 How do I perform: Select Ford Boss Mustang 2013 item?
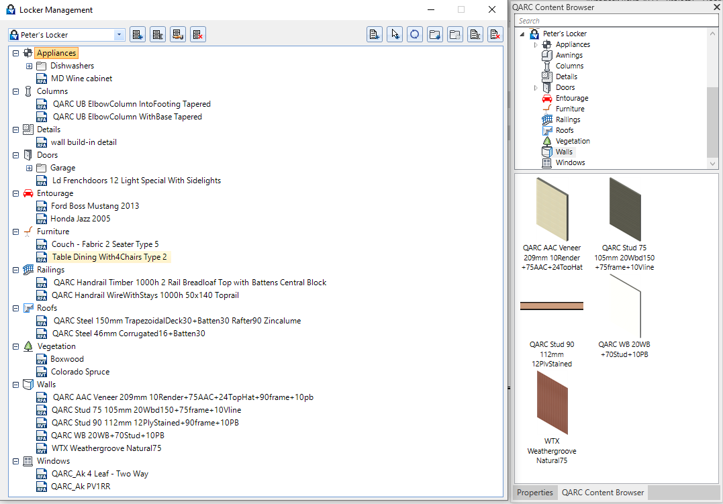coord(95,206)
